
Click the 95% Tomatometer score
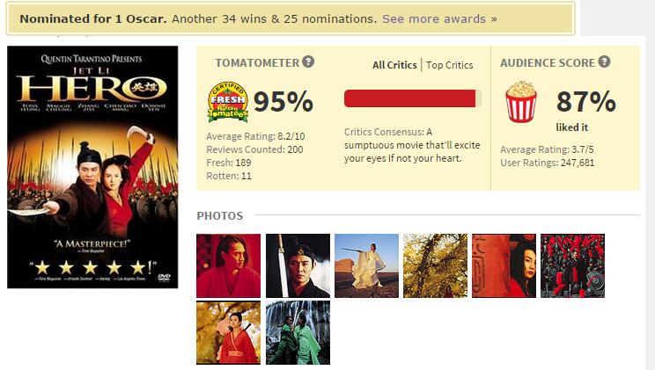283,102
